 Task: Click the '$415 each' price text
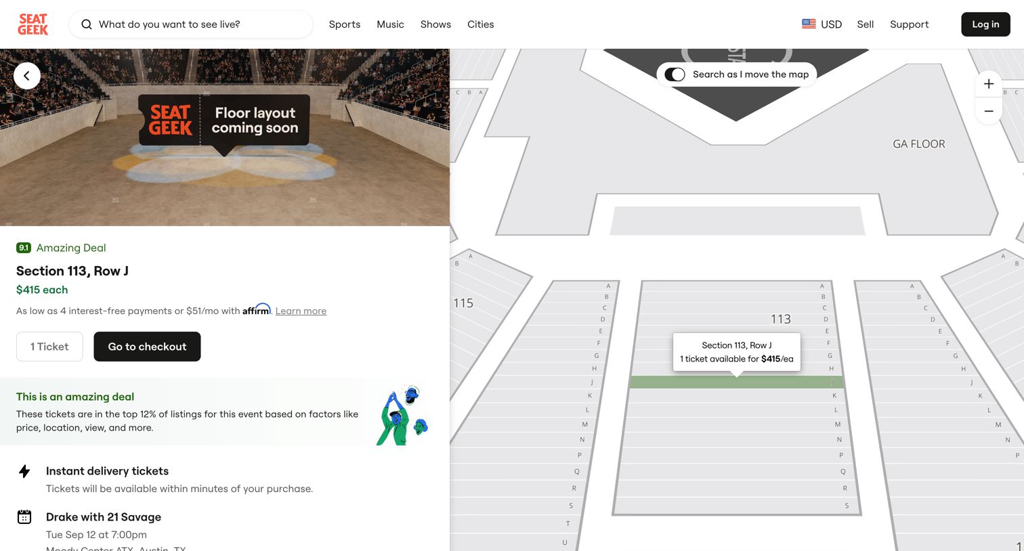(x=42, y=290)
